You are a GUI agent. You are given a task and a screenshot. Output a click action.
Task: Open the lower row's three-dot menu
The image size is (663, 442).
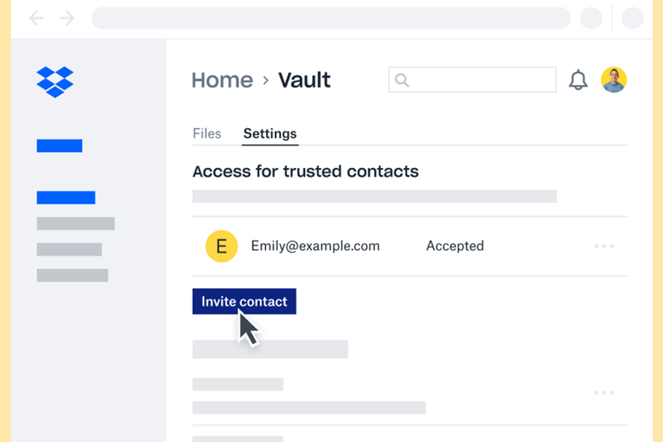(604, 392)
